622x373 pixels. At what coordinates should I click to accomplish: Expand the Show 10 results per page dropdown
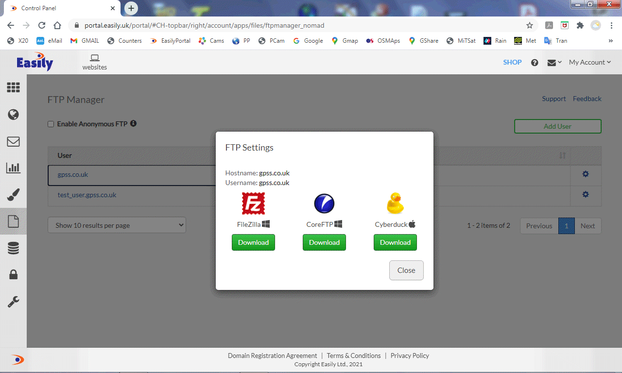(117, 225)
